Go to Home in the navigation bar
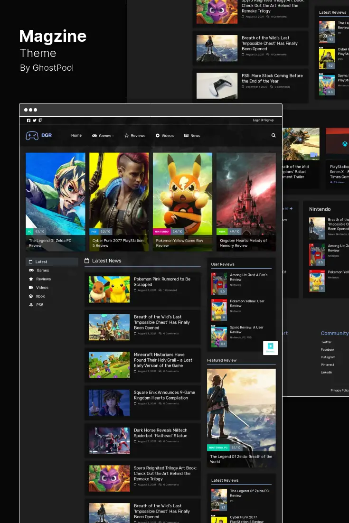Viewport: 349px width, 523px height. pyautogui.click(x=76, y=135)
